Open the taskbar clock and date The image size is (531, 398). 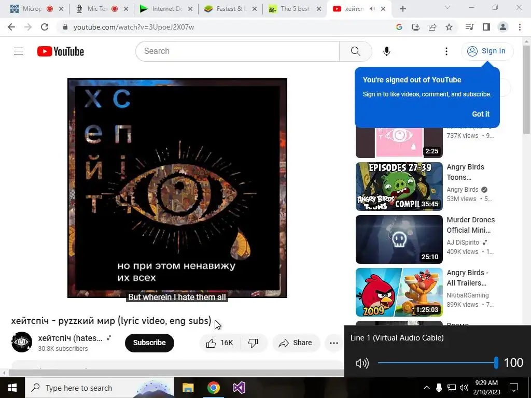[x=486, y=388]
